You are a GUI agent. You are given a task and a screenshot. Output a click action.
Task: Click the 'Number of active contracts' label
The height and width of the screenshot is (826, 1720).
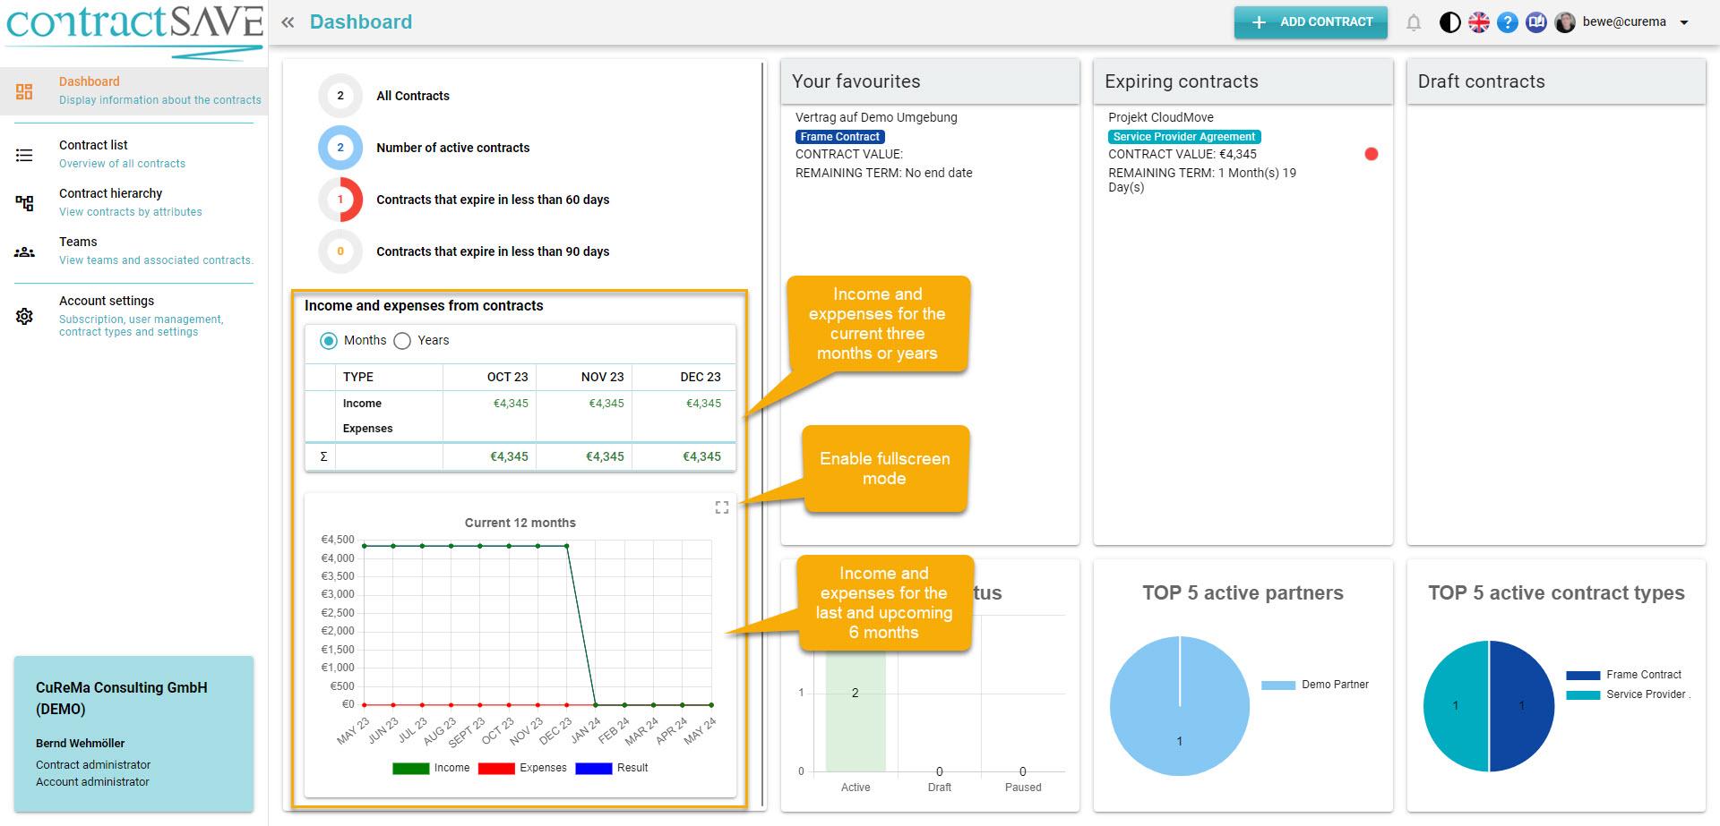point(452,148)
